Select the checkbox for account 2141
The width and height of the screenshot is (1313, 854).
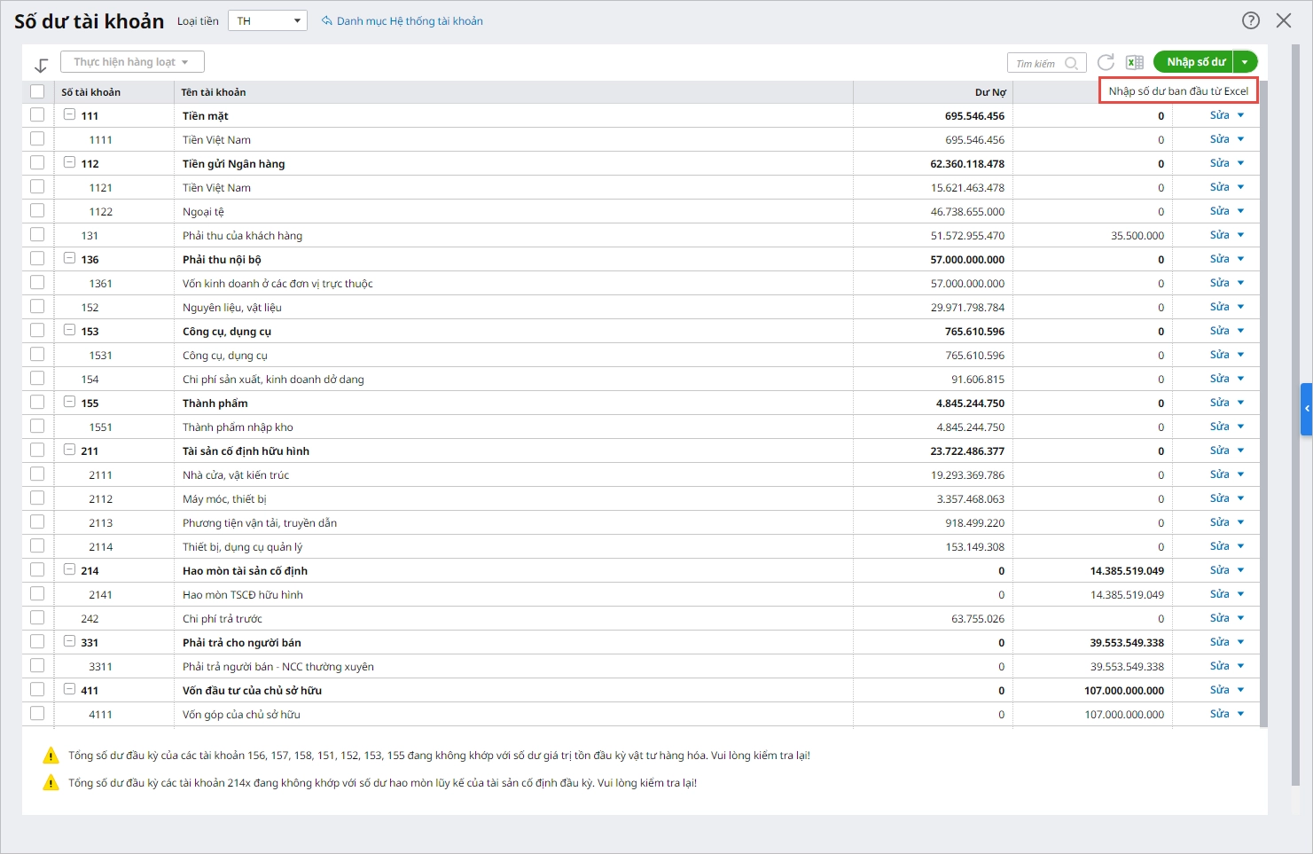(x=36, y=594)
